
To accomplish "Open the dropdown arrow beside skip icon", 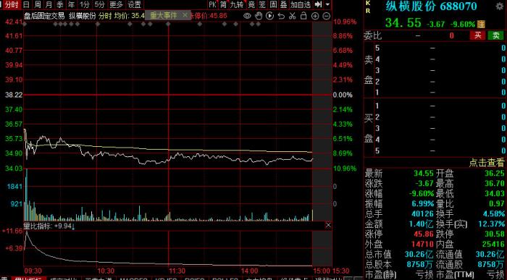I will 327,4.
